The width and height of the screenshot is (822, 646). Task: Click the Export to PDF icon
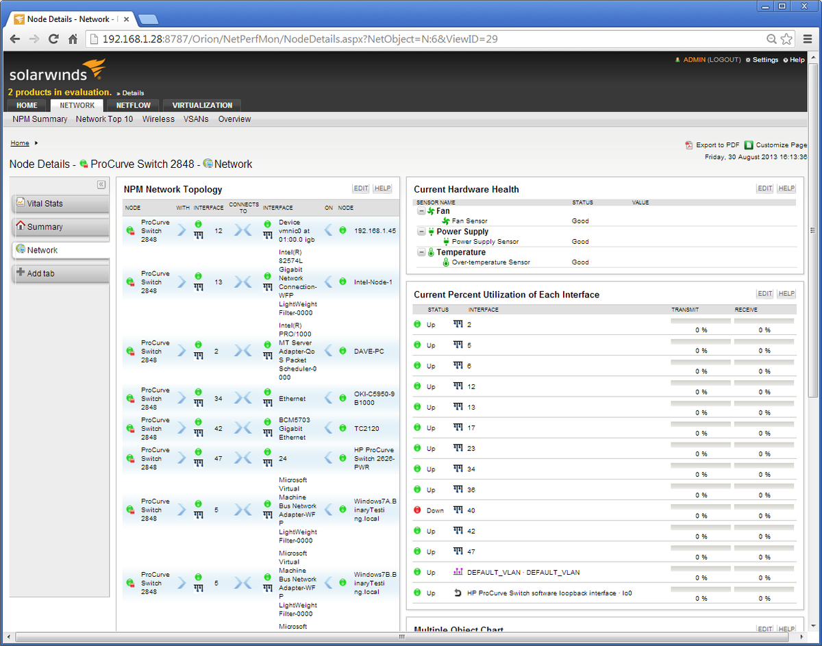click(x=688, y=145)
